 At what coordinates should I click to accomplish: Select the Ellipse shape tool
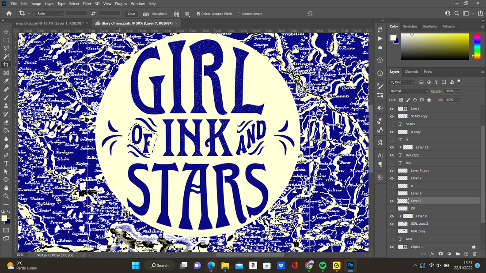coord(6,180)
